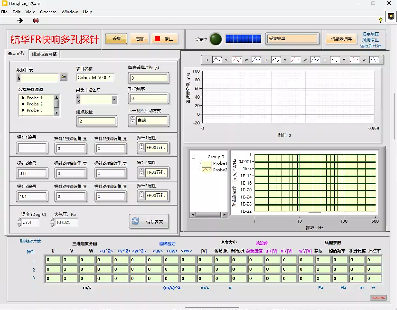This screenshot has height=310, width=397.
Task: Click the Probe1 plot legend swatch
Action: click(206, 163)
